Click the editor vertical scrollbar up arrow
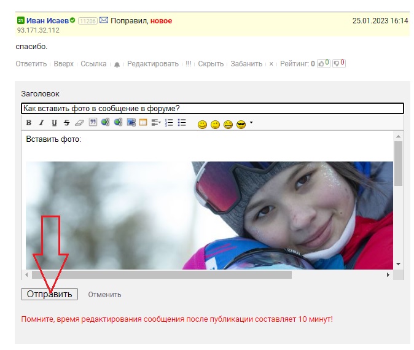This screenshot has height=350, width=414. point(399,136)
